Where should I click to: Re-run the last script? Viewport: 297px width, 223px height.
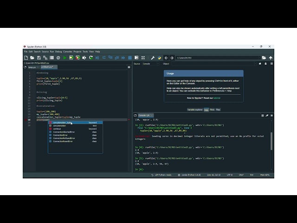coord(91,58)
